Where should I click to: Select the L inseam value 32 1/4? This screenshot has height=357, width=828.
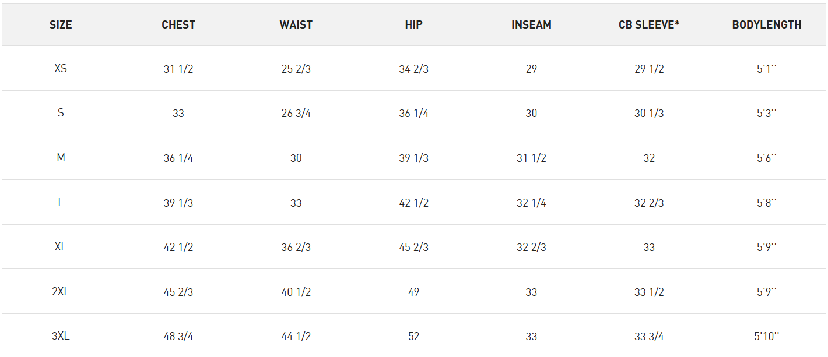pos(531,203)
